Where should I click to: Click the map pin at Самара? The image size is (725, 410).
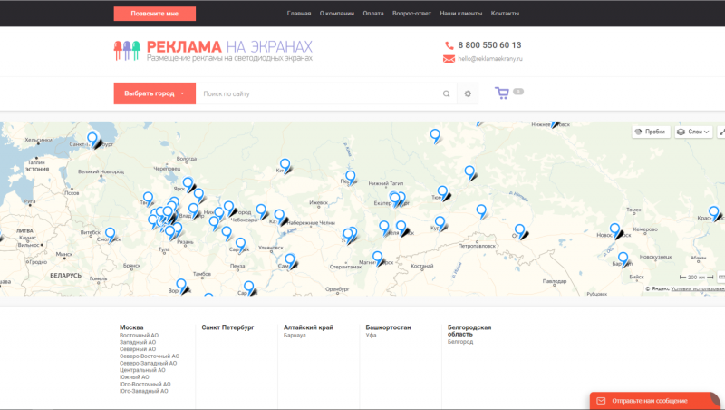[290, 260]
